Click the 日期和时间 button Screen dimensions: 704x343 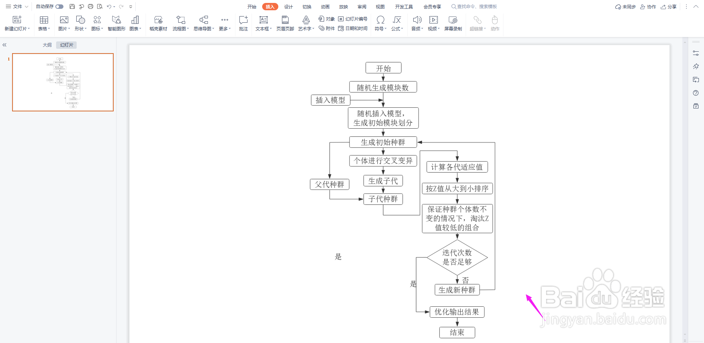353,28
